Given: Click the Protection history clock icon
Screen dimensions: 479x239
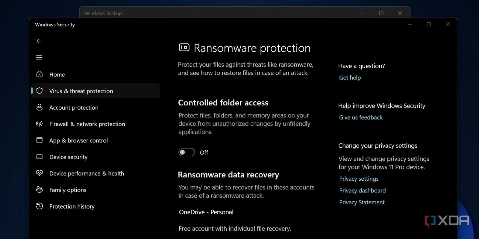Looking at the screenshot, I should click(40, 206).
